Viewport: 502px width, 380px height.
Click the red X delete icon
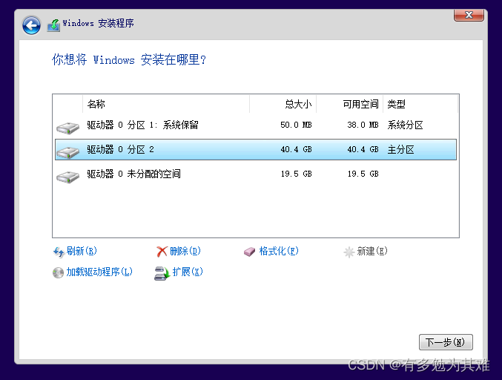pyautogui.click(x=162, y=252)
